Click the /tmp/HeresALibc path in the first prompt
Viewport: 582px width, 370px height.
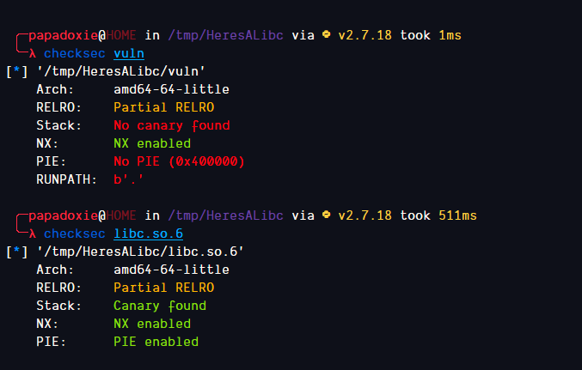click(x=225, y=35)
